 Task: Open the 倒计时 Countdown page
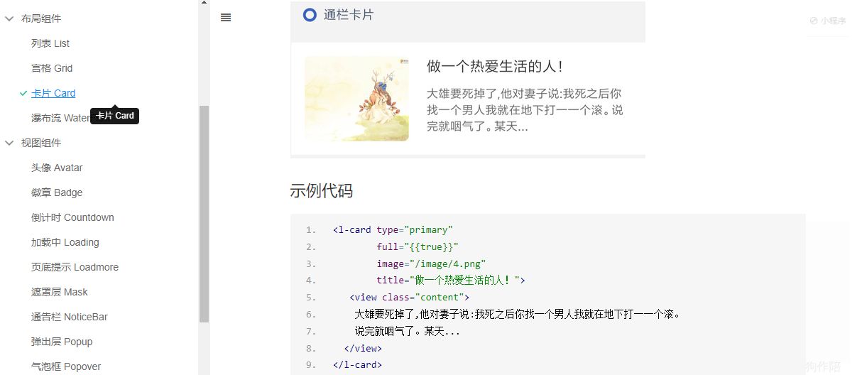click(x=72, y=217)
